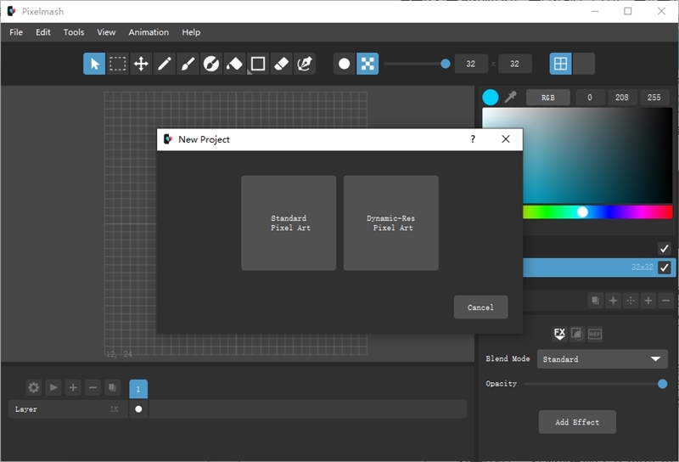The image size is (679, 462).
Task: Edit the red value field 0
Action: coord(590,98)
